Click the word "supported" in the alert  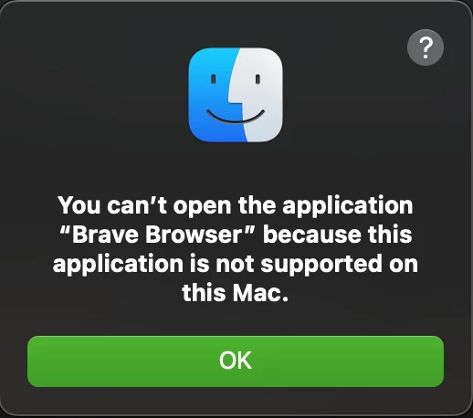(321, 265)
